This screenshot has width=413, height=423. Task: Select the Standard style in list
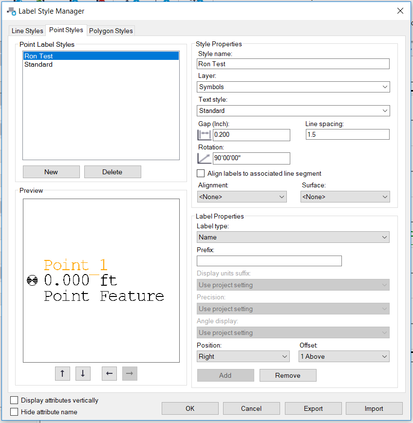coord(101,64)
